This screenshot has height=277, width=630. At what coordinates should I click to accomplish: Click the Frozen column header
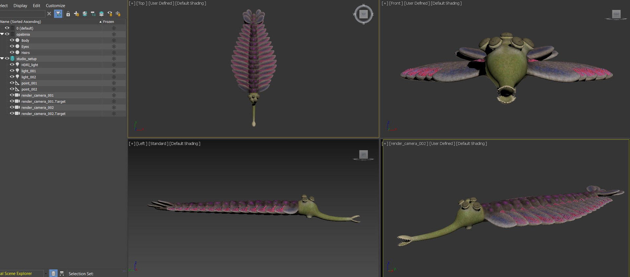pyautogui.click(x=114, y=22)
